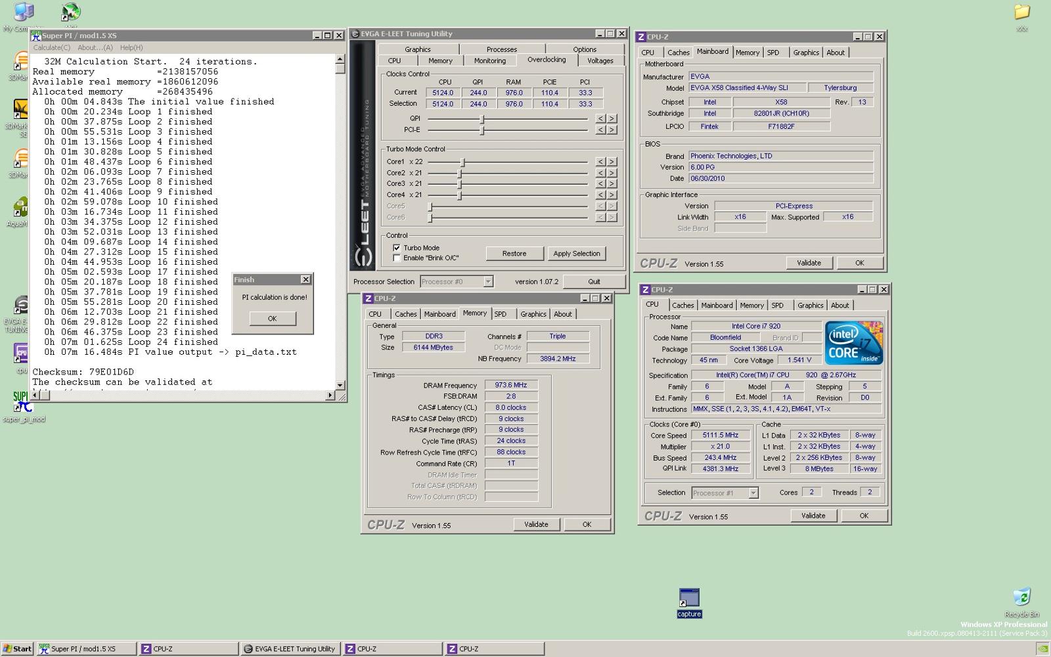The width and height of the screenshot is (1051, 657).
Task: Click the Core Speed value 5111.5 MHz
Action: pos(720,435)
